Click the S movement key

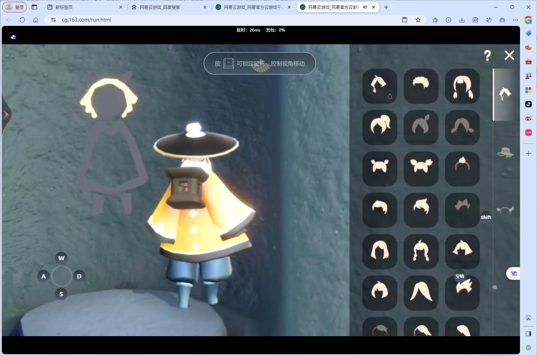click(61, 294)
